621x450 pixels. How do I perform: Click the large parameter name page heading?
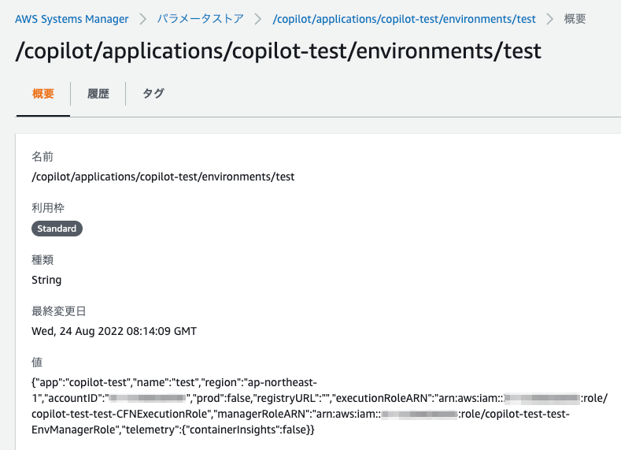coord(278,51)
